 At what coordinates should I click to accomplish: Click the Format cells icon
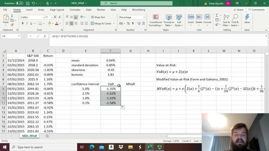pyautogui.click(x=207, y=17)
